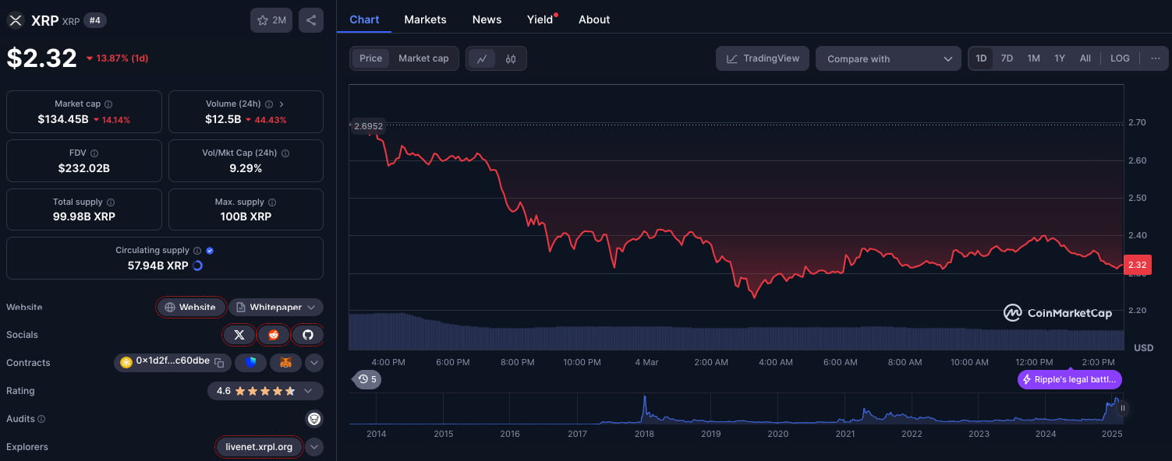
Task: Set chart range to 7D
Action: click(x=1007, y=58)
